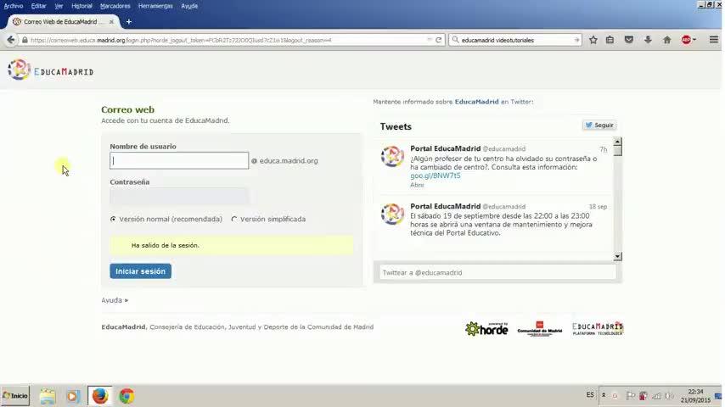This screenshot has width=725, height=407.
Task: Reload the page with the refresh icon
Action: [438, 40]
